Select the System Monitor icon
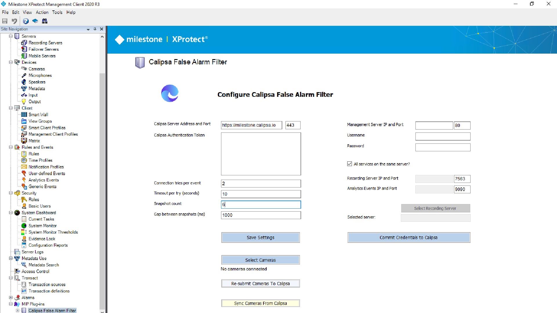The height and width of the screenshot is (313, 557). [x=24, y=225]
